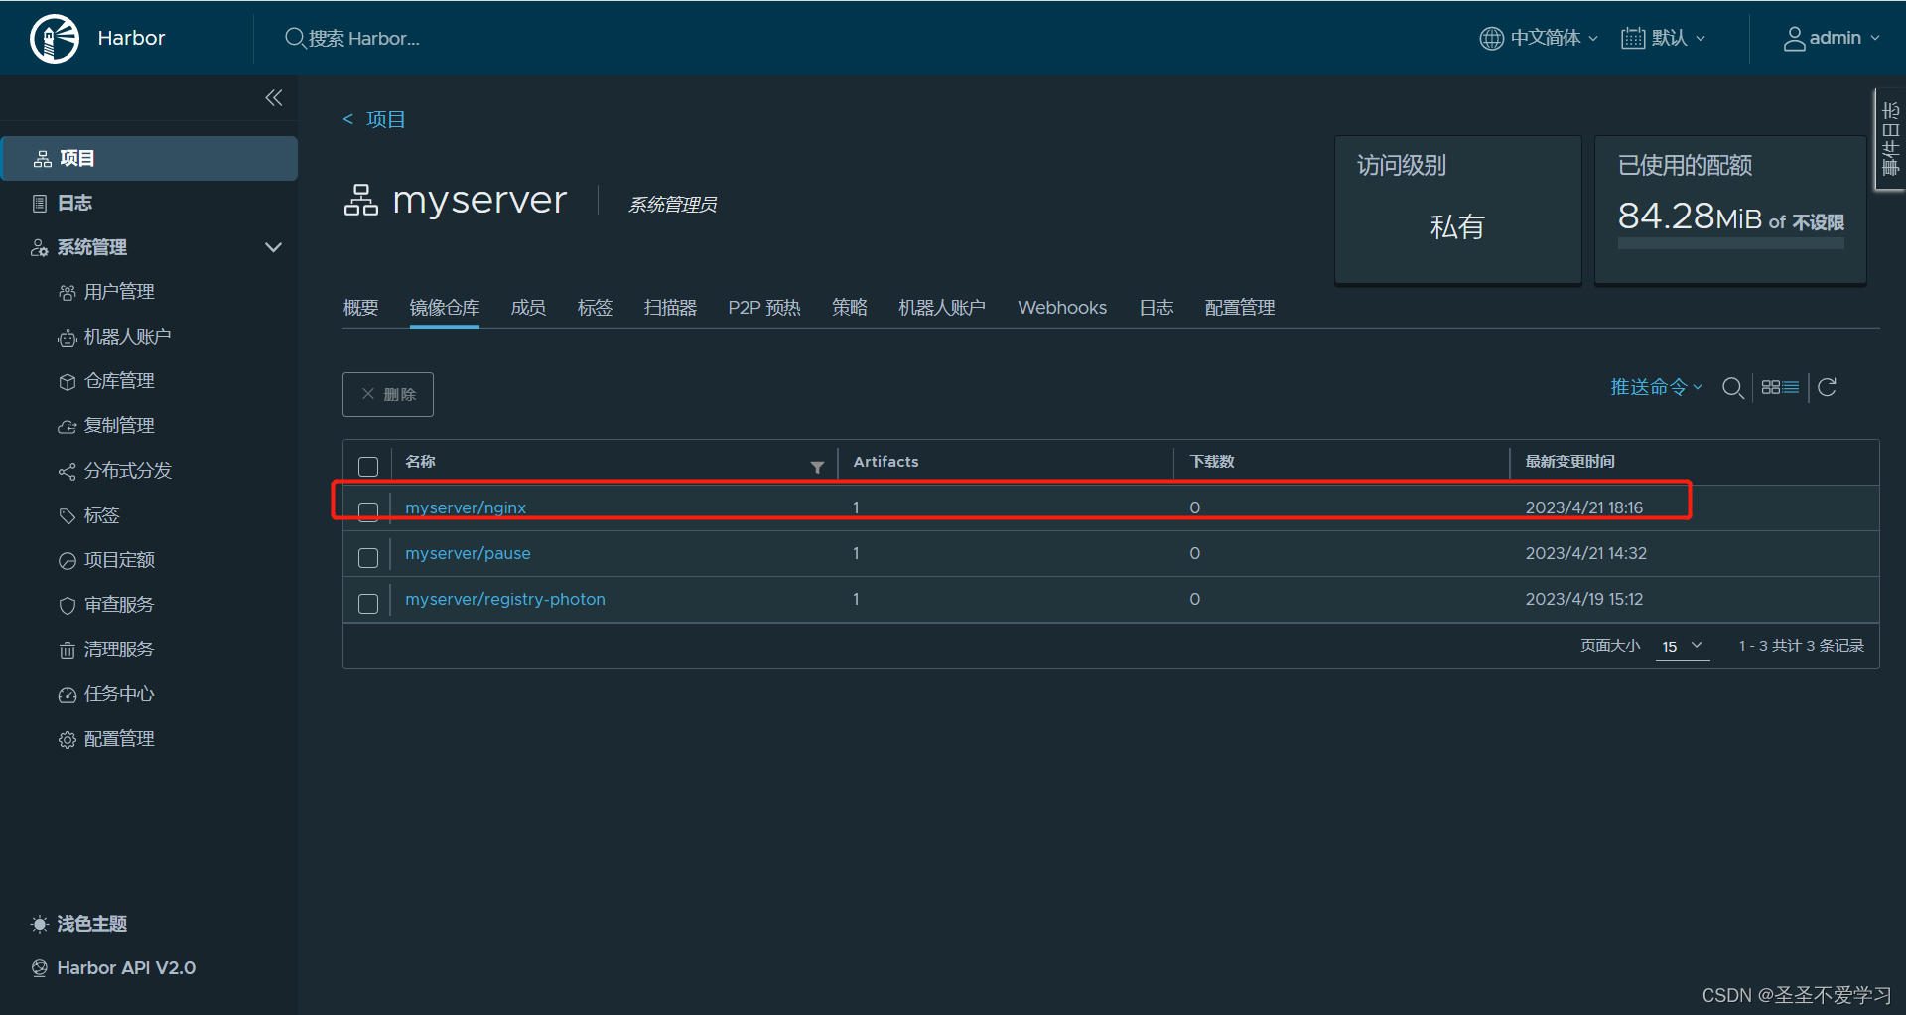Image resolution: width=1906 pixels, height=1015 pixels.
Task: Sort by the Artifacts column header
Action: [x=885, y=462]
